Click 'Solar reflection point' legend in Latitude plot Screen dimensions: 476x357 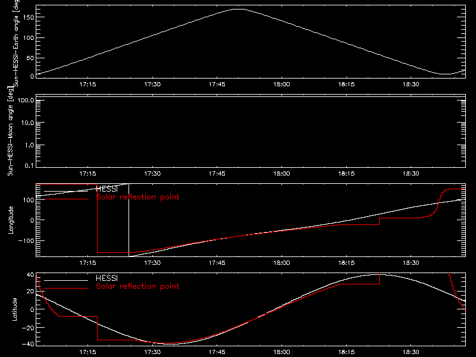point(138,286)
